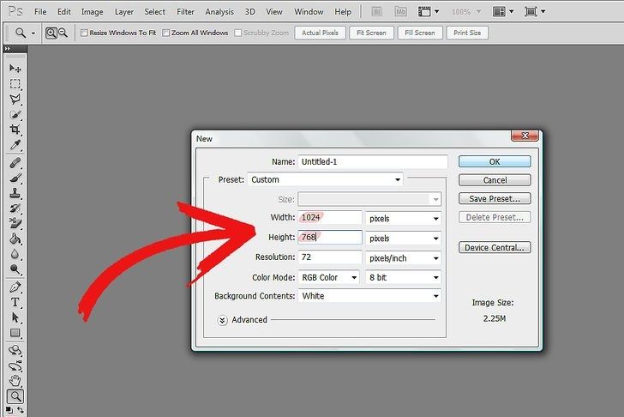
Task: Toggle Zoom All Windows checkbox
Action: pos(165,33)
